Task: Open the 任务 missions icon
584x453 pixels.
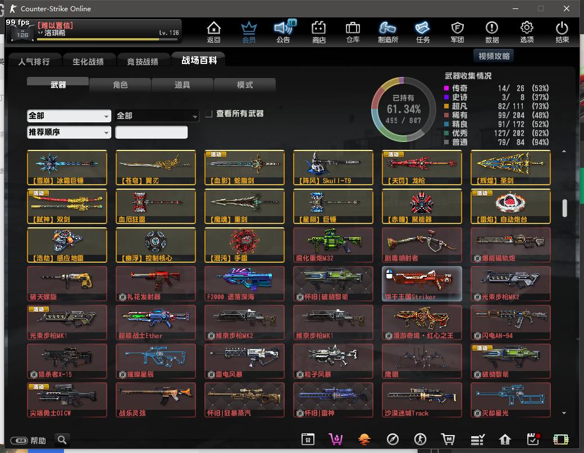Action: point(423,32)
